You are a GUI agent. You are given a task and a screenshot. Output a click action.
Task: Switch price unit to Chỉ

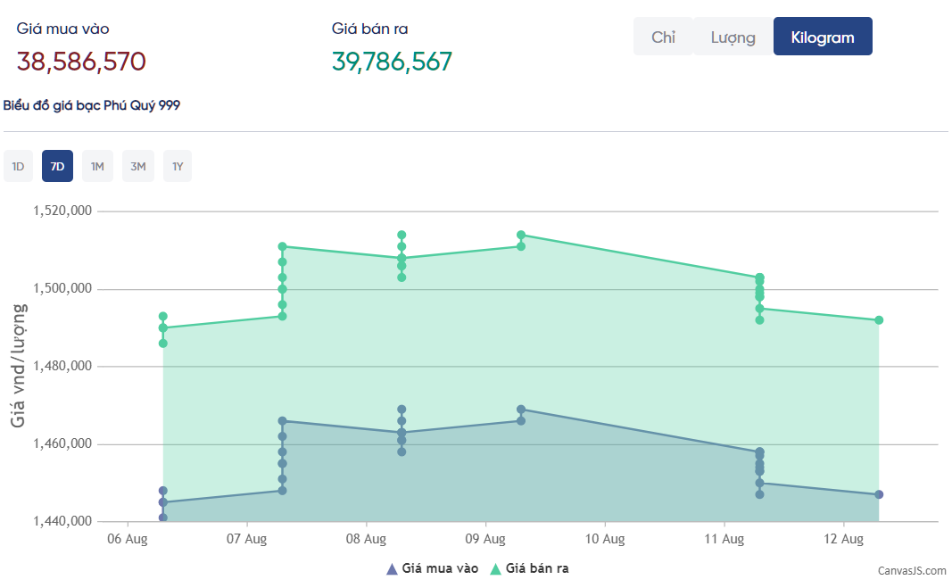pos(663,37)
